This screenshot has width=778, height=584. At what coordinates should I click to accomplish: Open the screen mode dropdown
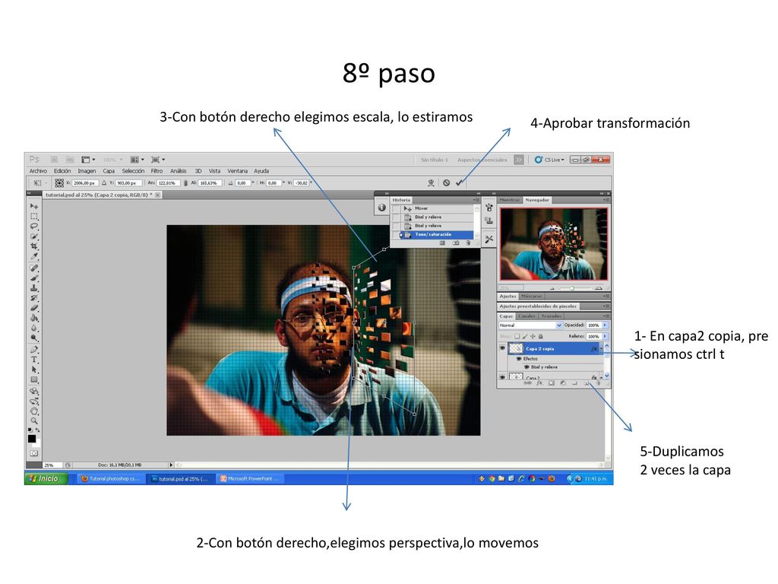coord(158,160)
